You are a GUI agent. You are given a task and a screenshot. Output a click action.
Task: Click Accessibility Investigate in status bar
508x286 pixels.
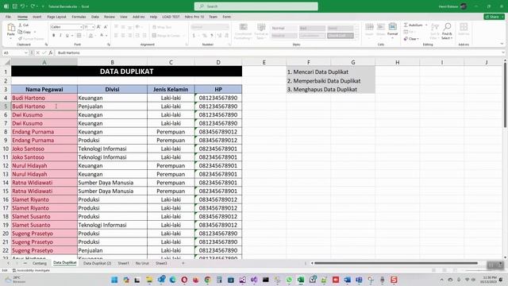click(31, 270)
